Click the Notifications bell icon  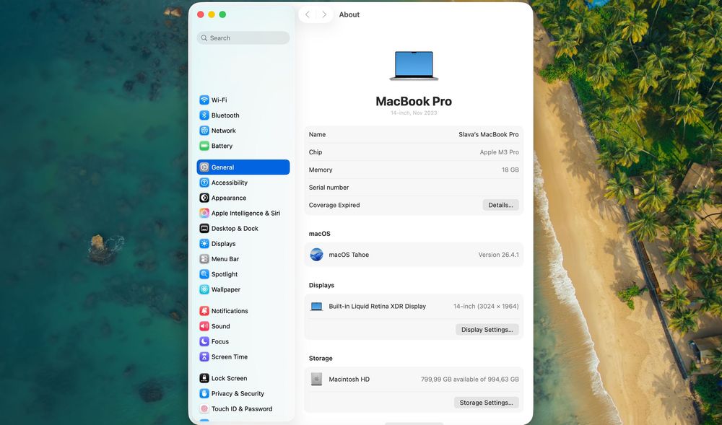pos(204,311)
